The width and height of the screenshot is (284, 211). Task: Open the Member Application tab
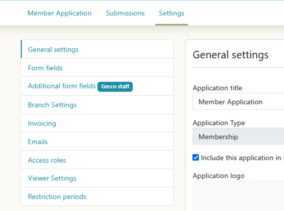tap(59, 13)
